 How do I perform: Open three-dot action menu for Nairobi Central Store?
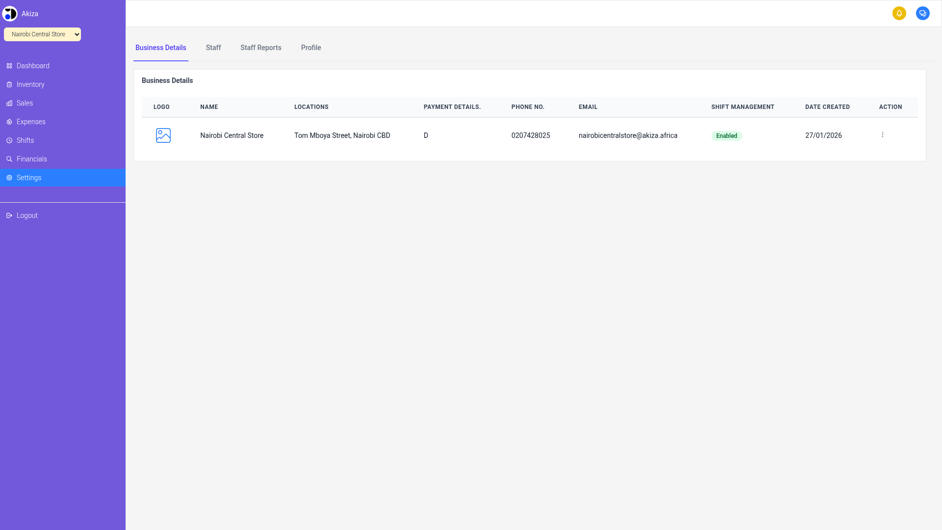882,134
